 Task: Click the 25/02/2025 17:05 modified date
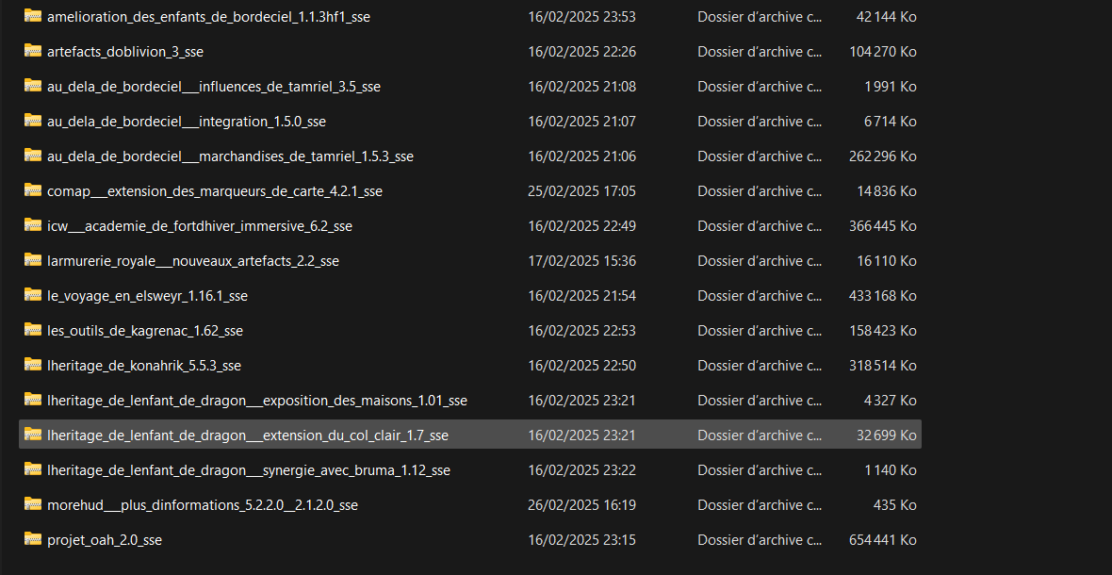click(581, 191)
